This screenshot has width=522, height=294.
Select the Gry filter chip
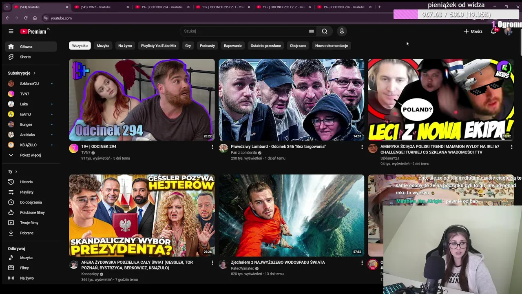188,46
